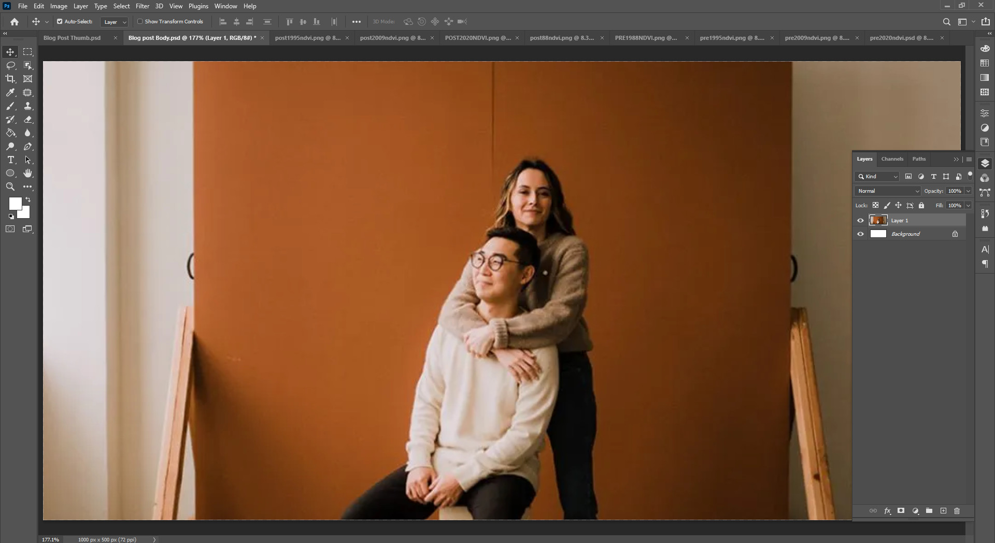Activate the Zoom tool
Screen dimensions: 995x543
(10, 187)
